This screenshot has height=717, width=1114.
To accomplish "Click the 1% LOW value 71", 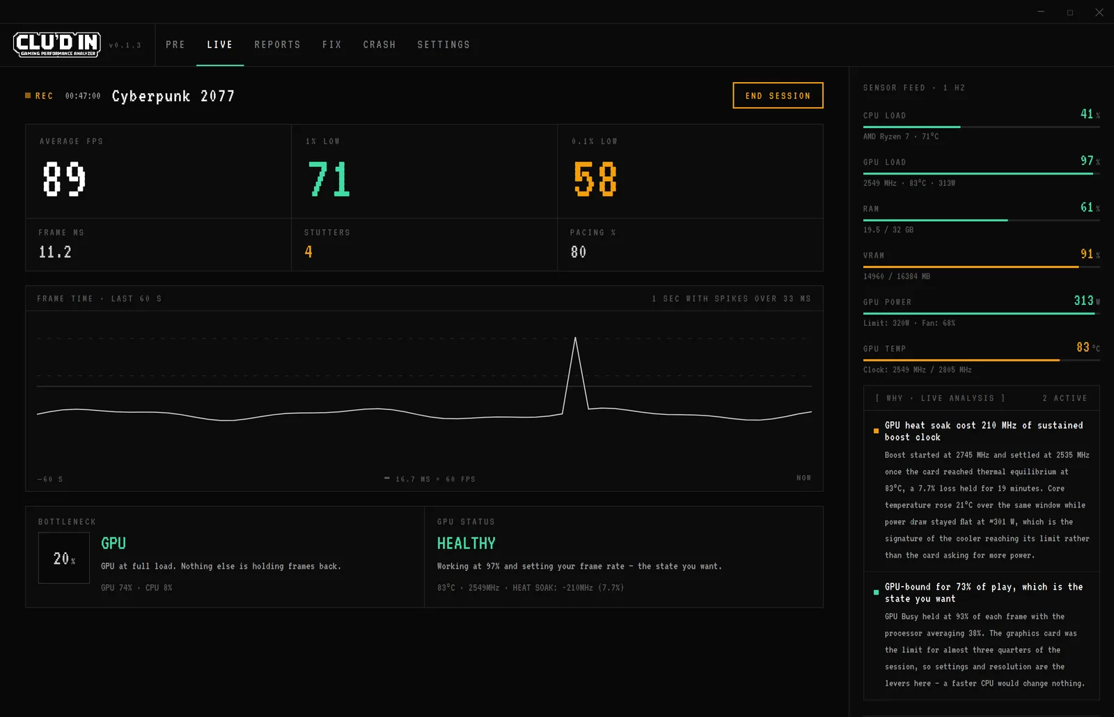I will pyautogui.click(x=329, y=179).
